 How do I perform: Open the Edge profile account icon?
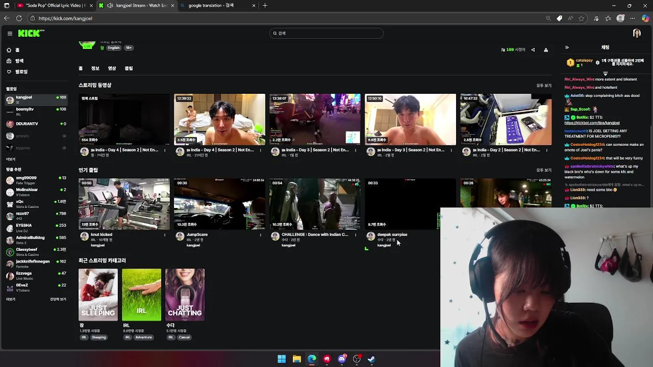tap(620, 18)
